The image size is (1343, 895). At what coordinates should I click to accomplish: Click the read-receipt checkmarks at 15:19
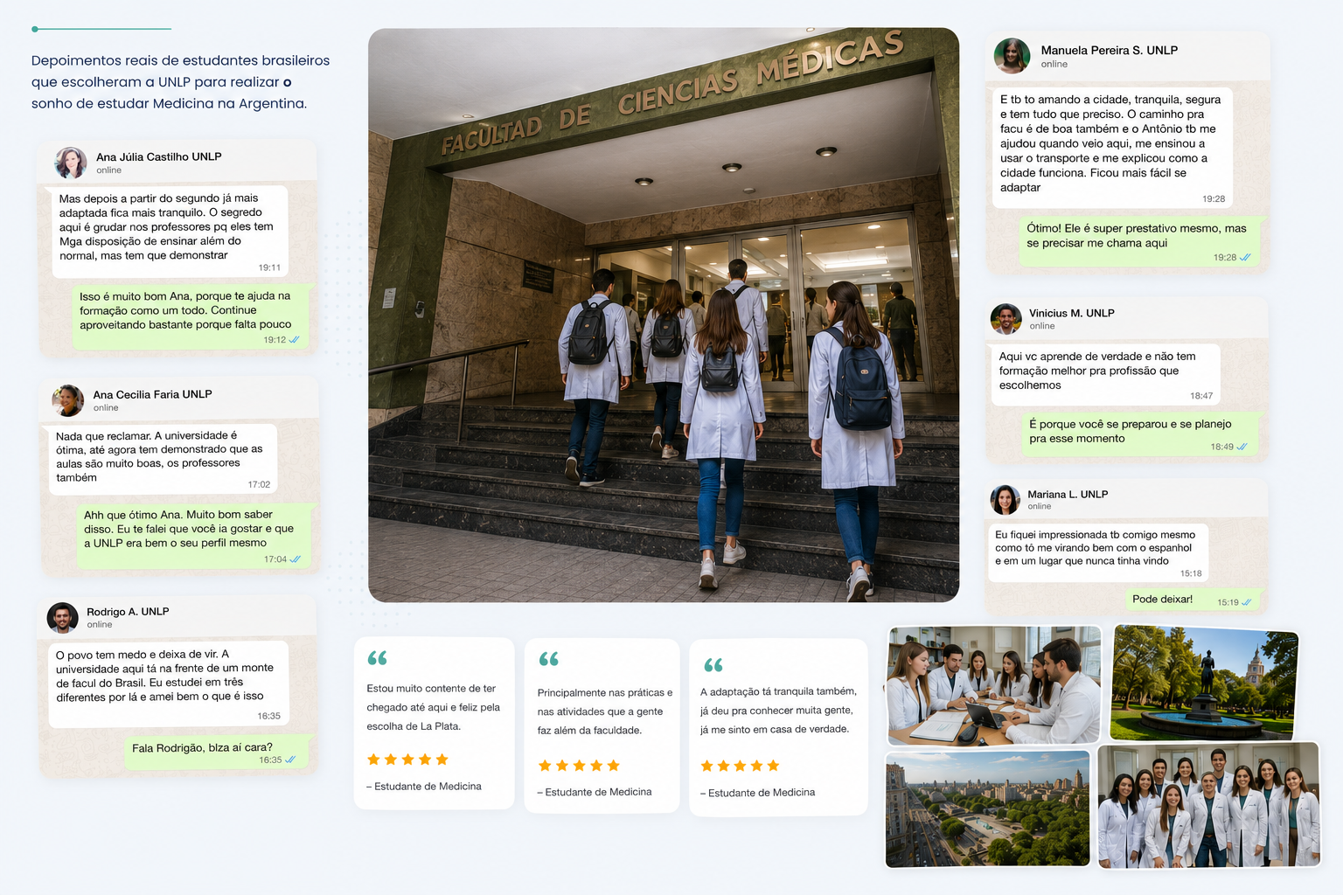pyautogui.click(x=1246, y=602)
